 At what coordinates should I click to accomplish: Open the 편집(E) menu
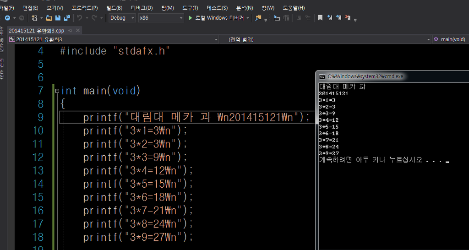[x=31, y=8]
